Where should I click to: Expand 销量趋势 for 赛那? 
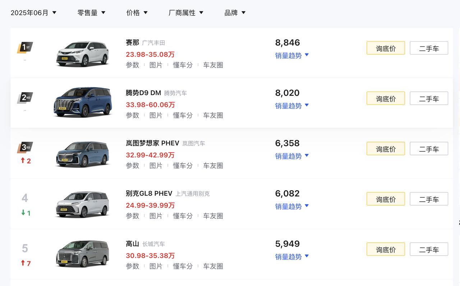pyautogui.click(x=292, y=55)
